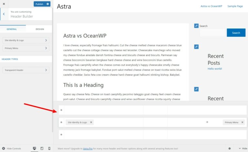This screenshot has height=152, width=248.
Task: Open the Hello world! post link
Action: point(215,69)
